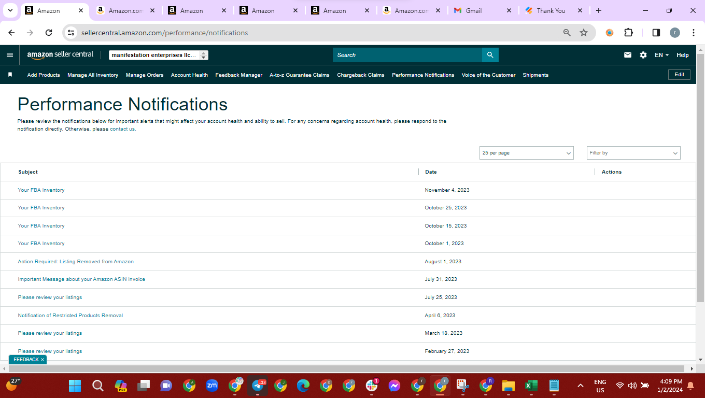The width and height of the screenshot is (705, 398).
Task: Click the browser address bar URL
Action: click(x=165, y=33)
